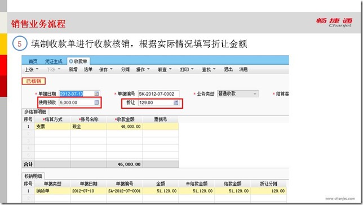363x205 pixels.
Task: Click the empty 票据号 cell in row 1
Action: 161,127
